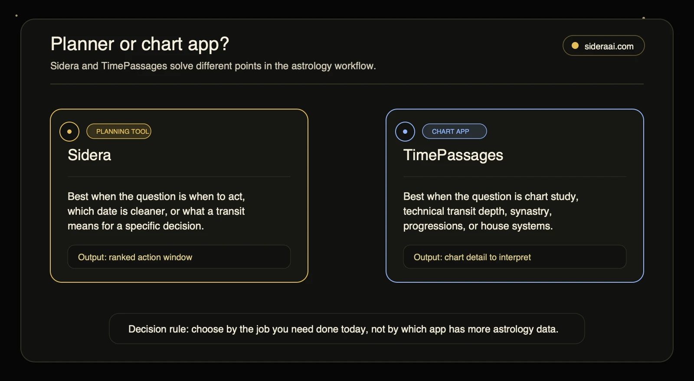This screenshot has height=381, width=694.
Task: Click the yellow dot in sideraai.com badge
Action: pos(575,45)
